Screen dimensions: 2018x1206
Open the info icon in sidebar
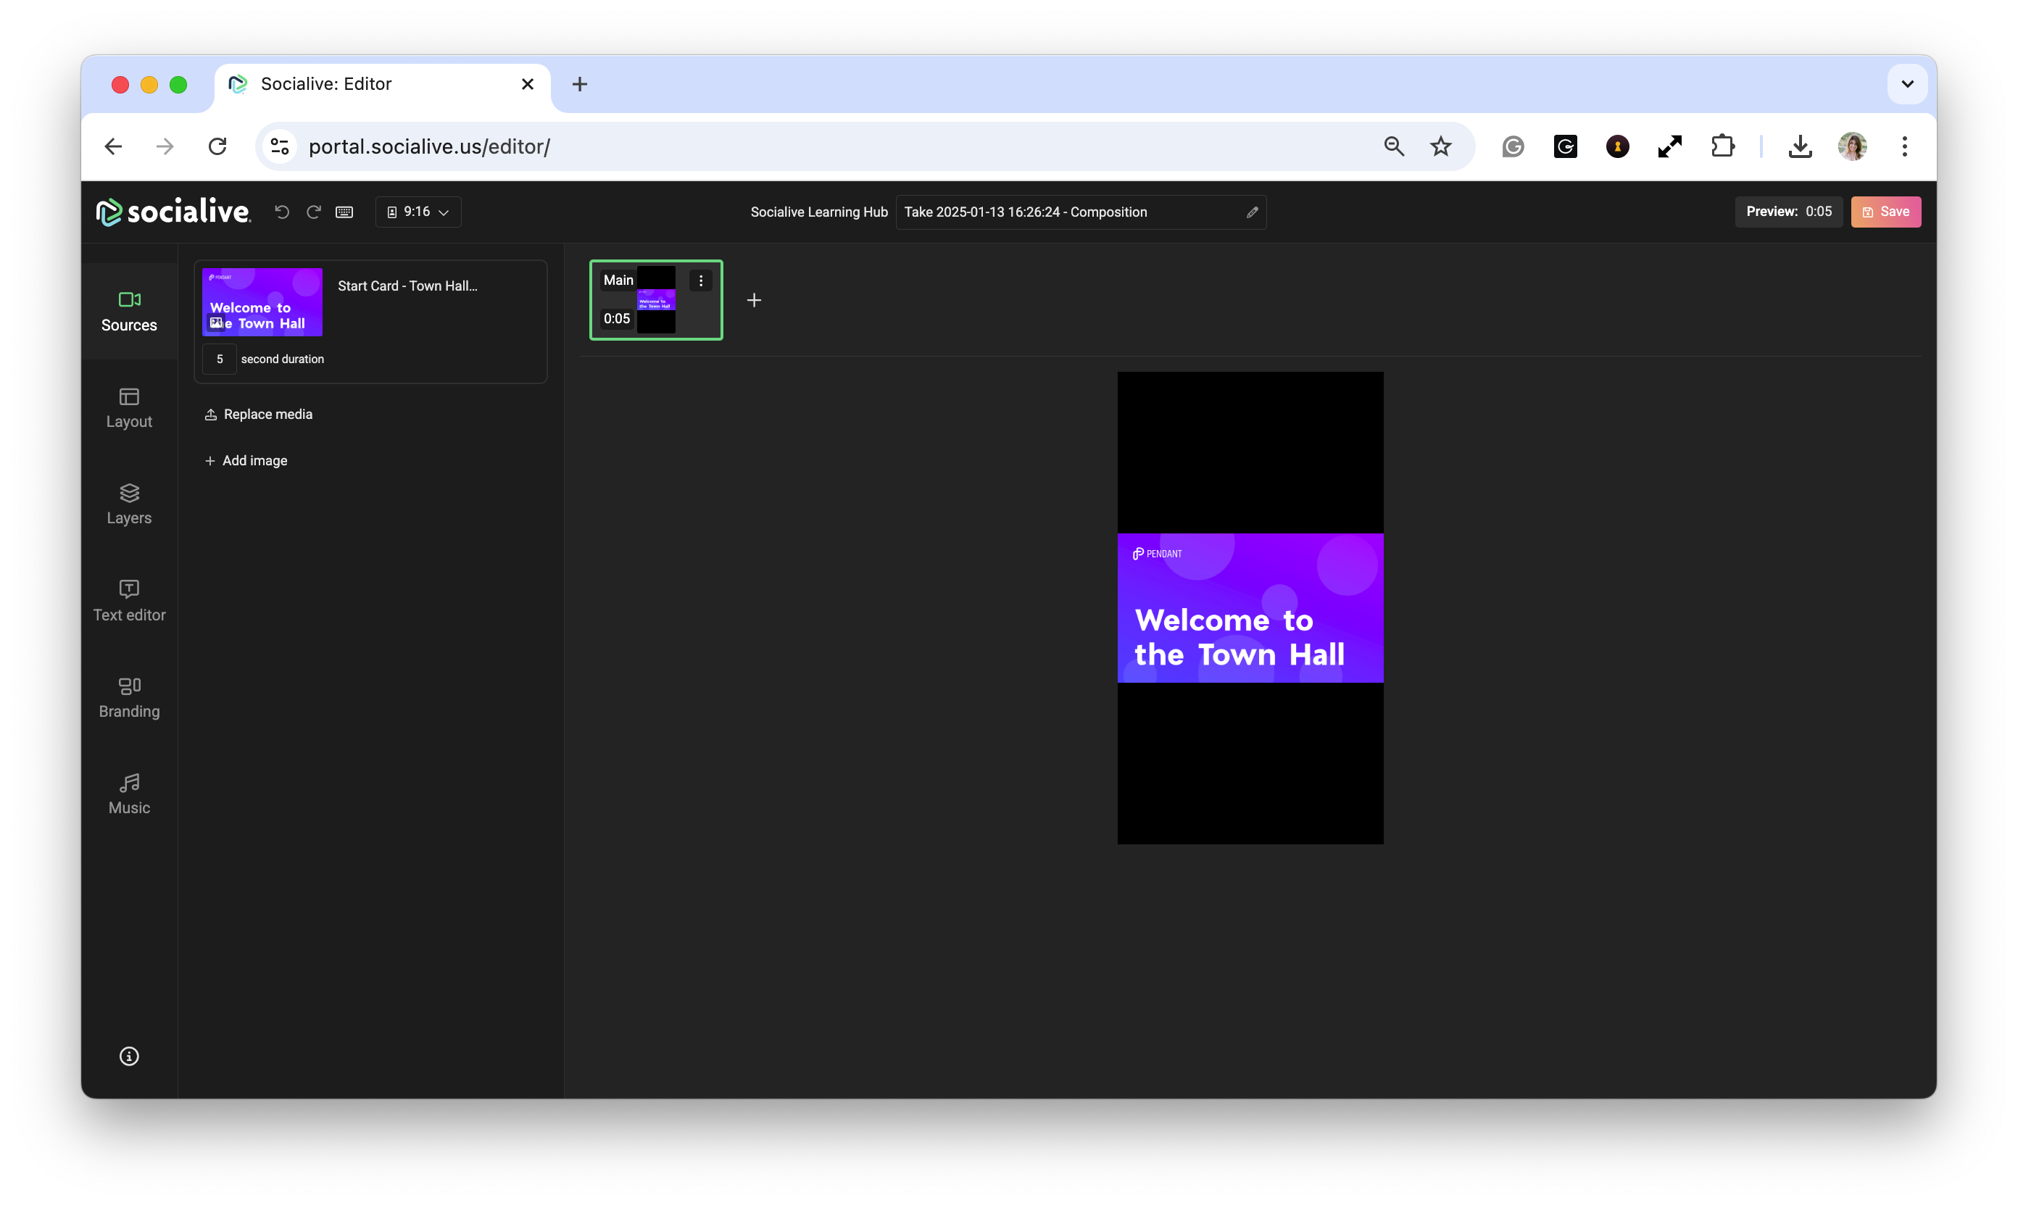(x=129, y=1056)
